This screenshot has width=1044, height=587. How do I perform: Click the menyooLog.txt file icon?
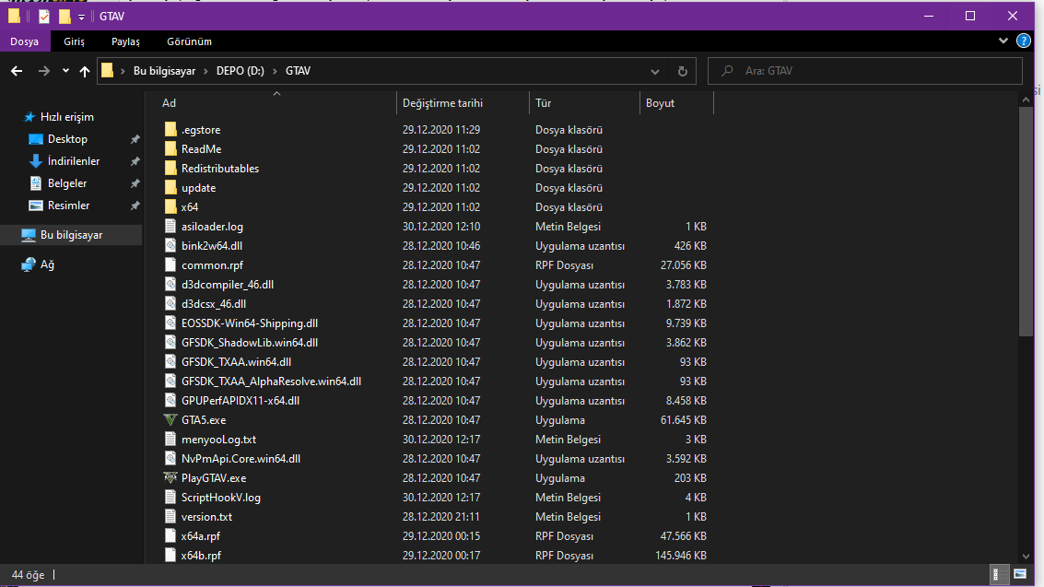tap(170, 439)
